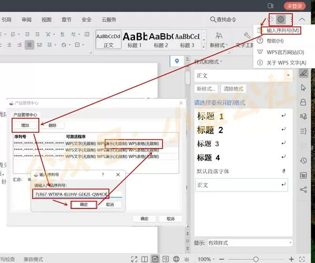Expand the styles gallery more arrow
The height and width of the screenshot is (263, 315).
(204, 47)
